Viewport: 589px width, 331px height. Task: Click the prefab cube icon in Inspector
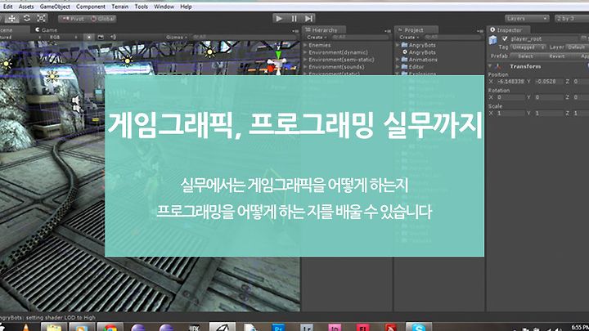[492, 40]
